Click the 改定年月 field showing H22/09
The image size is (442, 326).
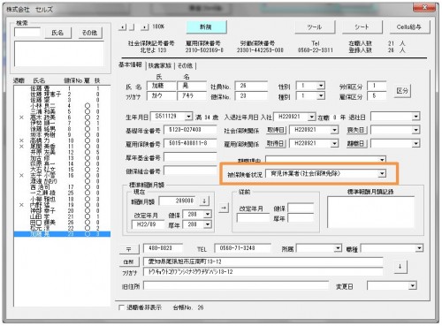click(x=148, y=224)
